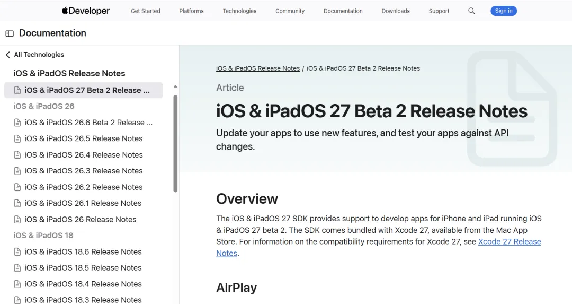The image size is (572, 304).
Task: Open the search magnifier icon
Action: (x=471, y=11)
